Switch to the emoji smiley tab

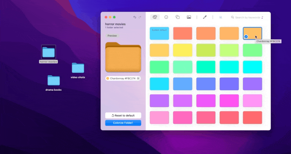pos(166,17)
